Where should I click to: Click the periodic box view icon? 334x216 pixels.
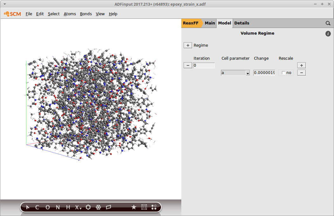[x=144, y=207]
